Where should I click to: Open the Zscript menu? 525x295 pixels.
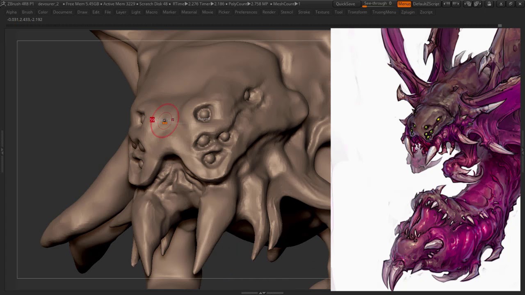(426, 12)
